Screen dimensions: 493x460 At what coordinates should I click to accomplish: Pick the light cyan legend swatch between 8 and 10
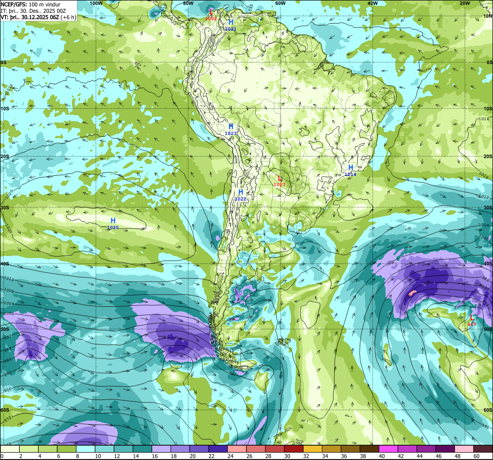pos(85,449)
